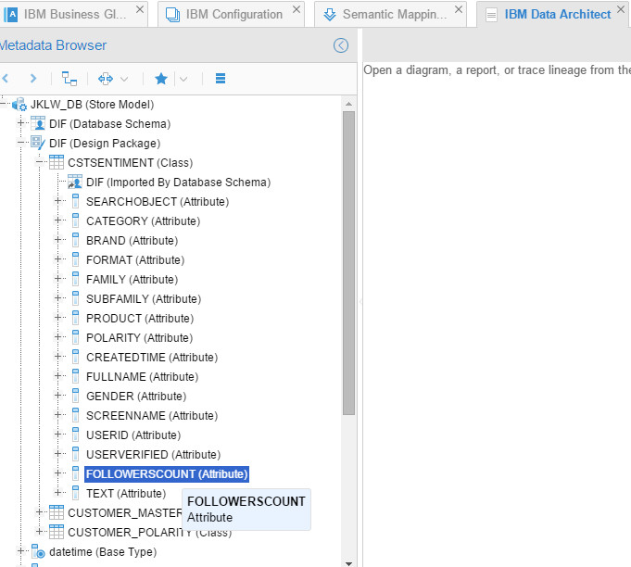Click BRAND attribute icon

coord(75,240)
